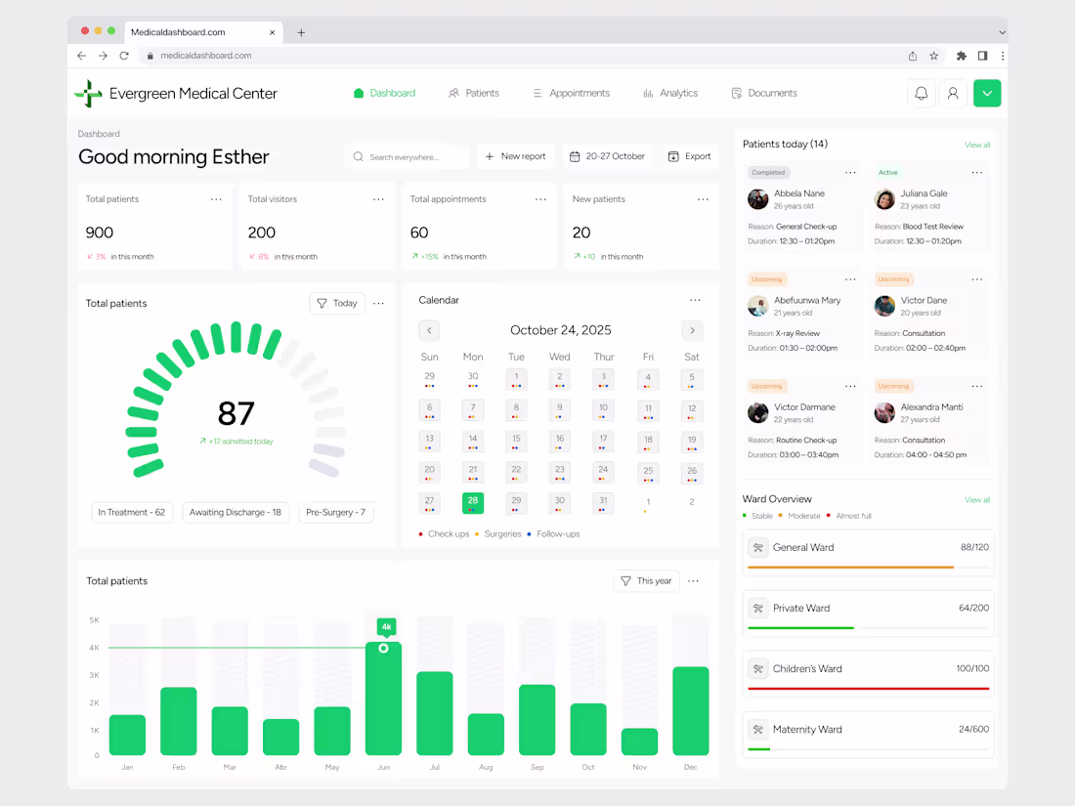Select the Analytics bar chart icon
The width and height of the screenshot is (1075, 806).
pos(648,93)
